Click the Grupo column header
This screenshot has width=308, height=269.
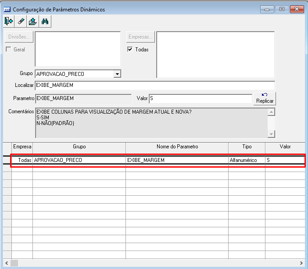click(x=79, y=147)
